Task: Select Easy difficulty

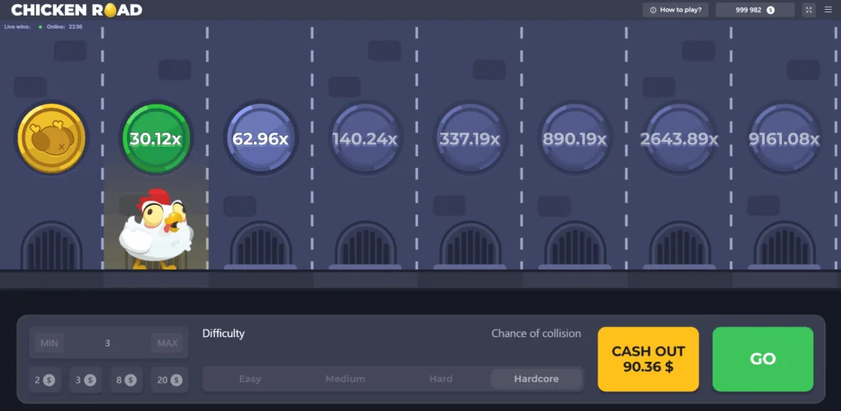Action: point(250,379)
